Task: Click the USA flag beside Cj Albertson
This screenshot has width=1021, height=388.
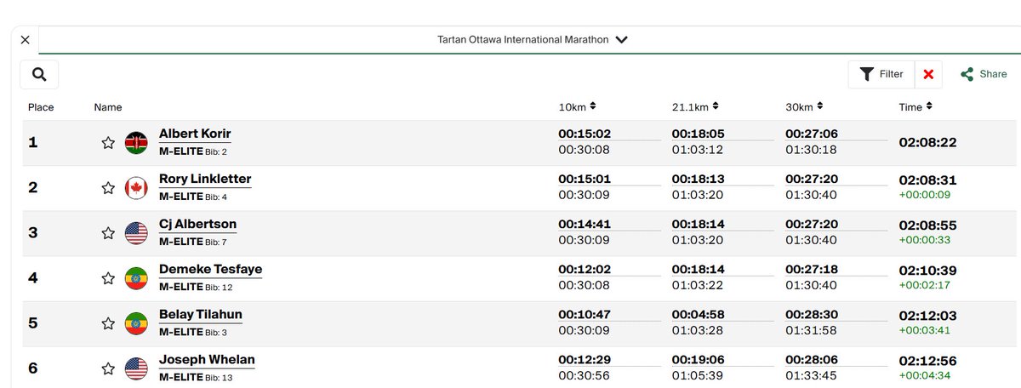Action: [136, 233]
